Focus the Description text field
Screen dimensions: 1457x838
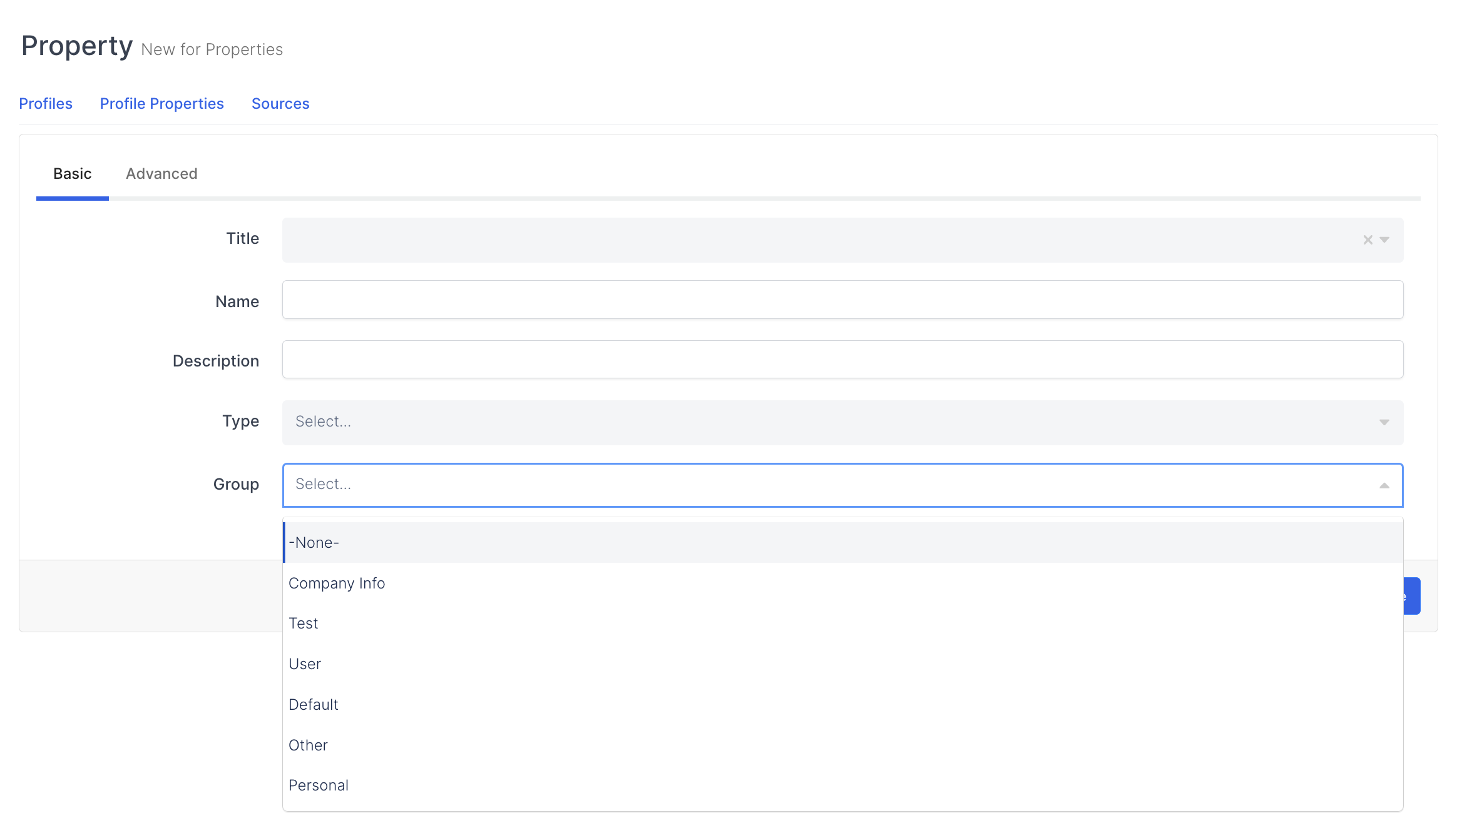coord(842,360)
